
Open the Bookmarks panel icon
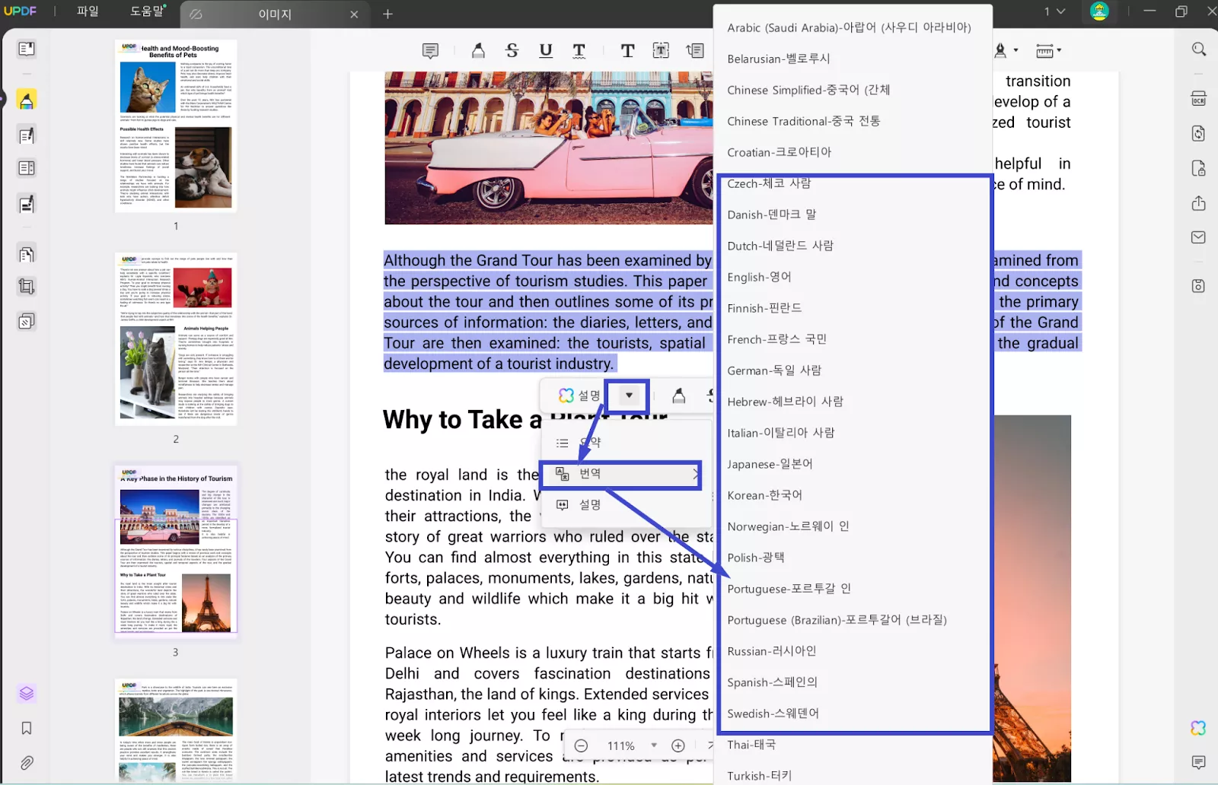pyautogui.click(x=27, y=728)
